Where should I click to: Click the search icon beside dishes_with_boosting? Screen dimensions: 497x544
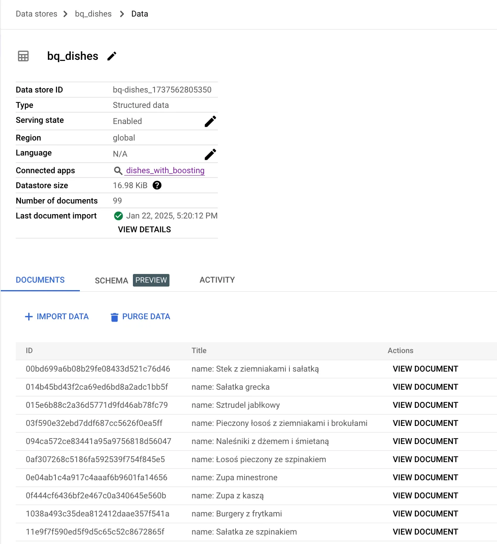tap(118, 171)
